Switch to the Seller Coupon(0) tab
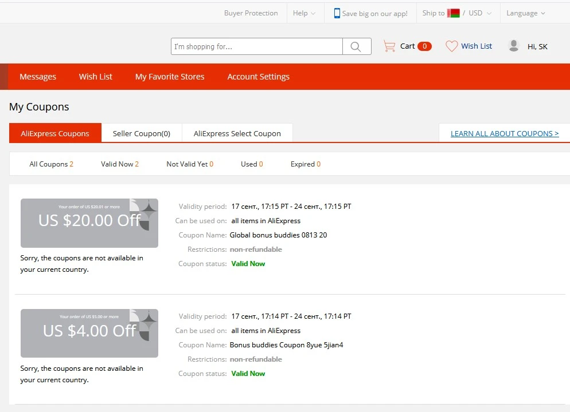This screenshot has height=412, width=570. [x=142, y=133]
